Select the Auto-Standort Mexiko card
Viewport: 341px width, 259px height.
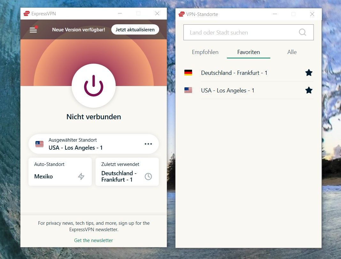pos(60,172)
